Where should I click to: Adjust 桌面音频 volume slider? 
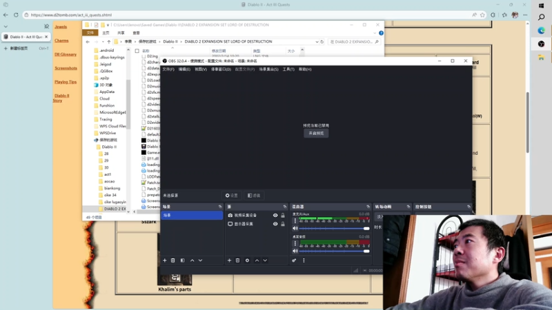pyautogui.click(x=334, y=251)
